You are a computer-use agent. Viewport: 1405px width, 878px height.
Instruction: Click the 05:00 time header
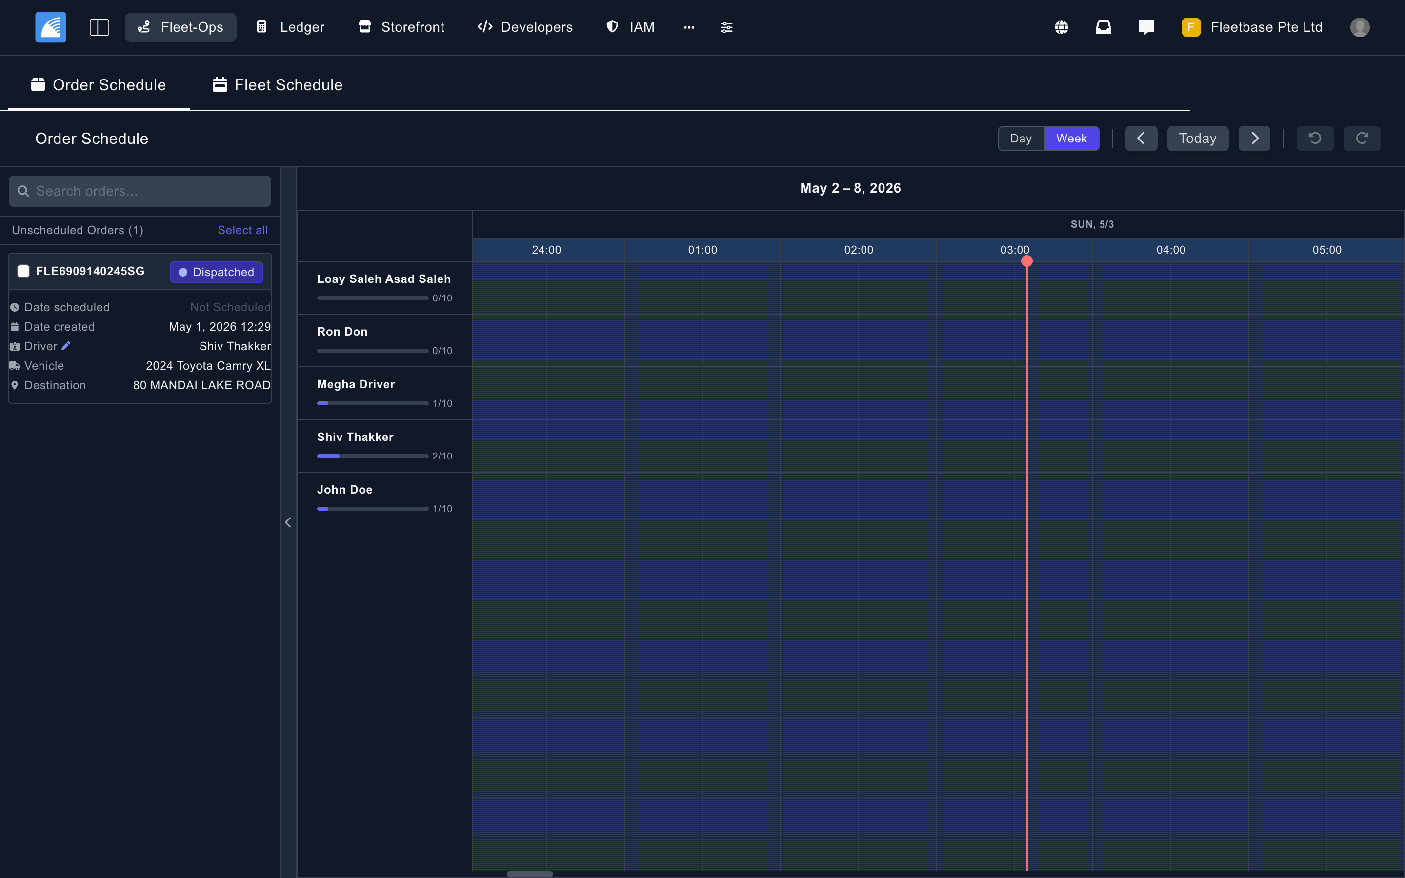pos(1326,250)
